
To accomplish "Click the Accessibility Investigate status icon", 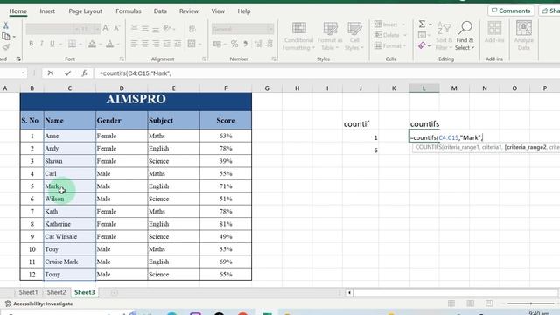I will coord(8,304).
